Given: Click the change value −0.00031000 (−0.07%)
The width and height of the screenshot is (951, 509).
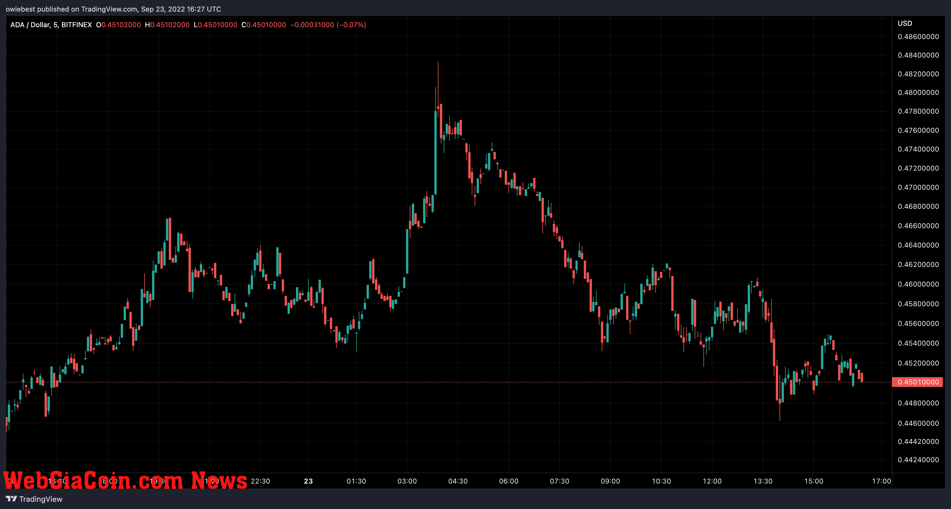Looking at the screenshot, I should pyautogui.click(x=328, y=25).
